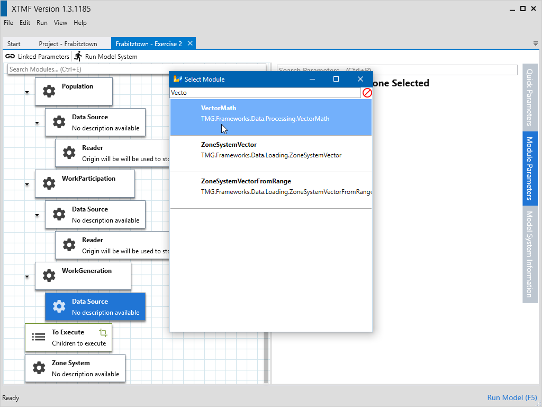Click the Population module gear icon
542x407 pixels.
point(49,91)
